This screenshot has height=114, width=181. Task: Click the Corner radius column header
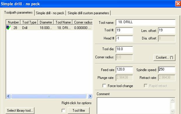[83, 22]
